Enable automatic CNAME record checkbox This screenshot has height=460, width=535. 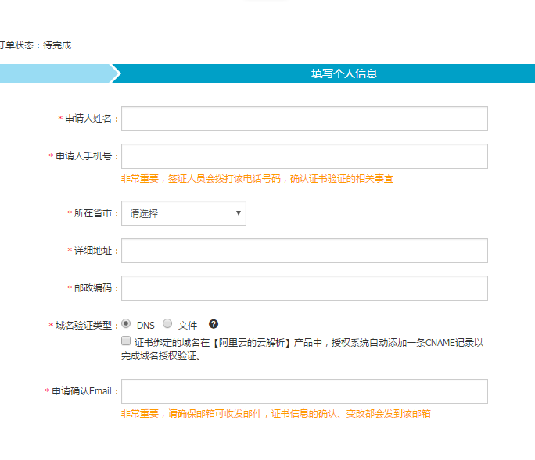[127, 341]
